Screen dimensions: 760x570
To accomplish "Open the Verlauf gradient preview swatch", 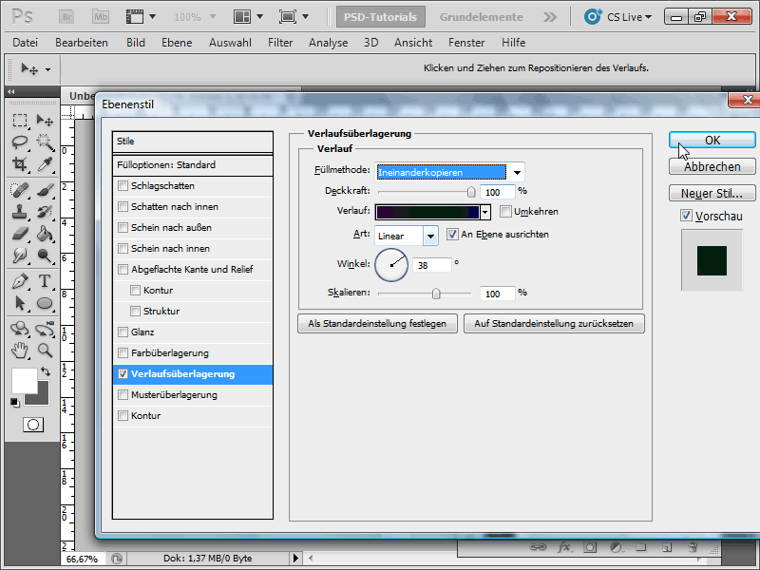I will pos(427,212).
